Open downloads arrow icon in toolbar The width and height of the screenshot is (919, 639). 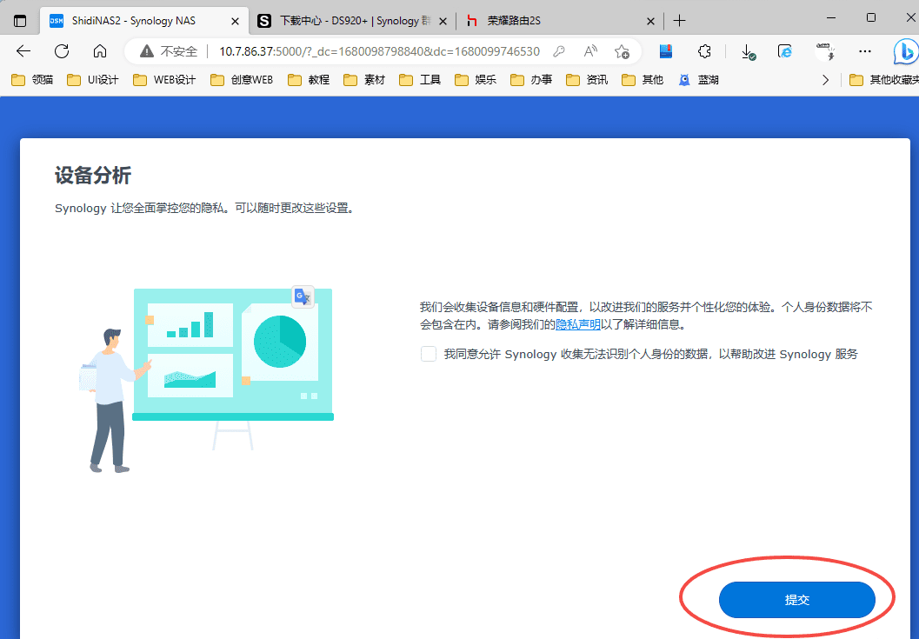tap(747, 51)
